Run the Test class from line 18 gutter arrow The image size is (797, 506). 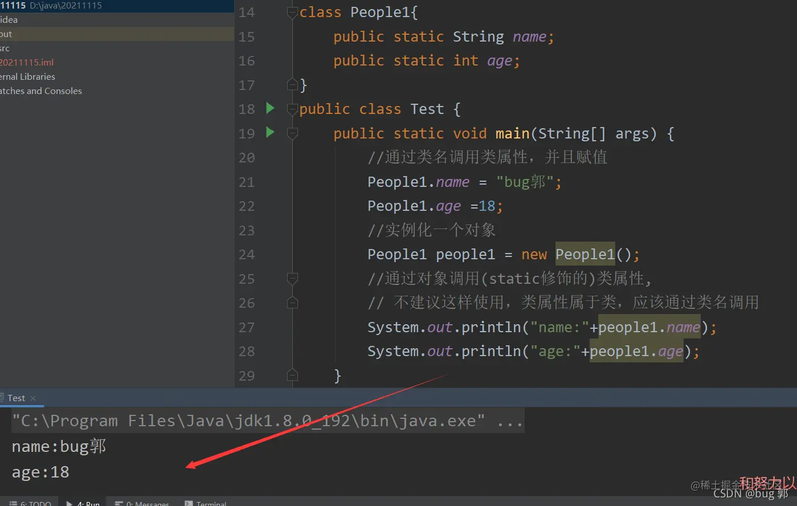[271, 108]
